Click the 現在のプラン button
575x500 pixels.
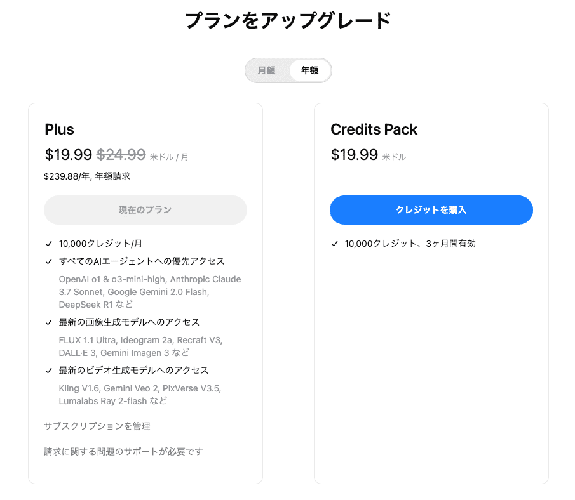145,210
